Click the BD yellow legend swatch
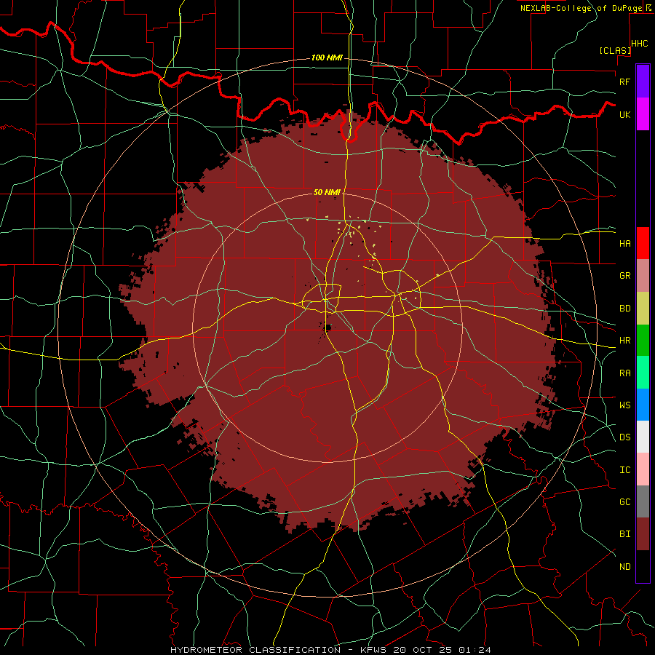The image size is (655, 655). 643,308
